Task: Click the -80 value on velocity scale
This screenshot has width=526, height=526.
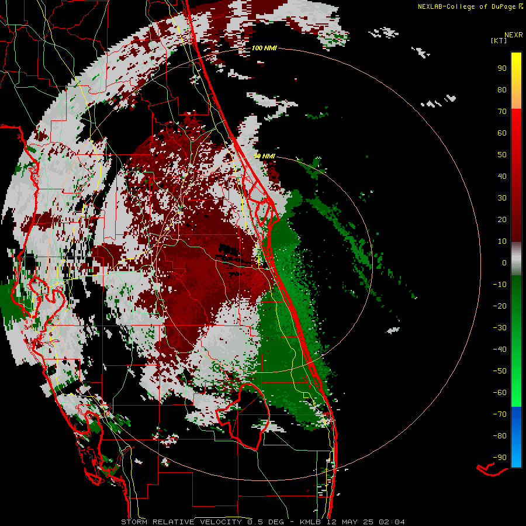Action: click(500, 436)
